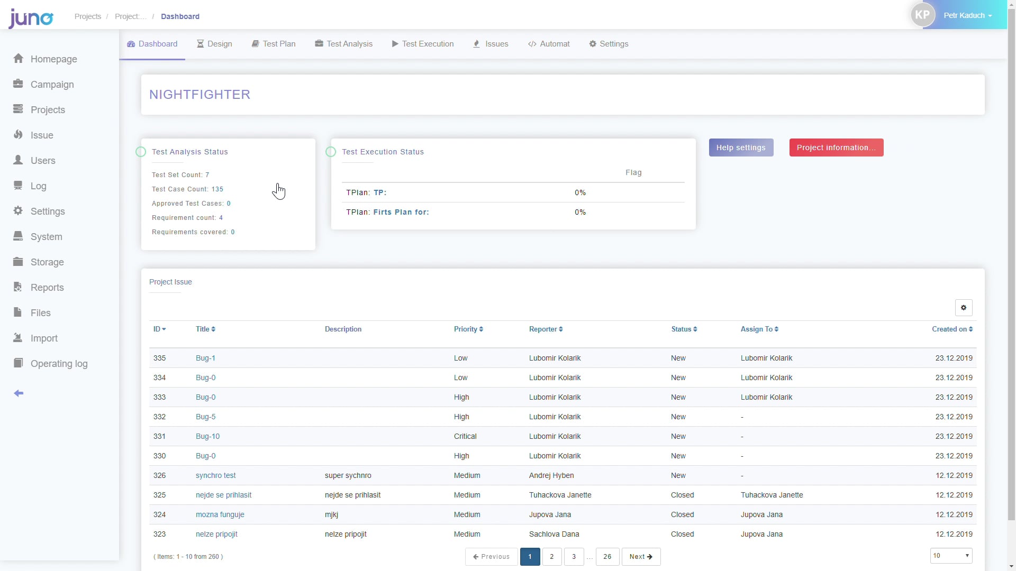
Task: Open the Bug-10 issue link
Action: (x=207, y=437)
